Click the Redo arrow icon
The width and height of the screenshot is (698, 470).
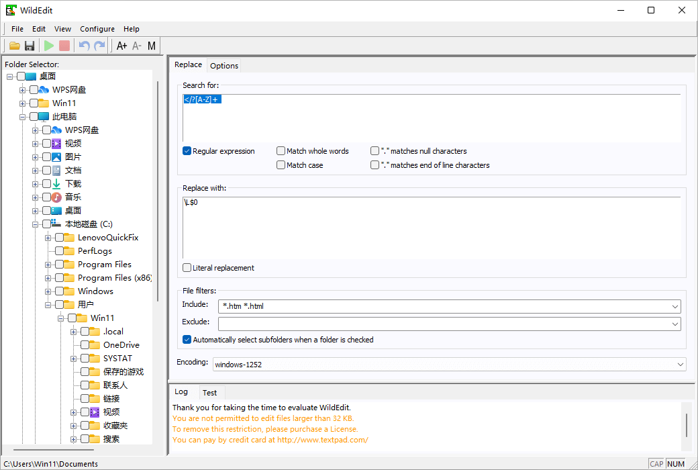coord(99,46)
